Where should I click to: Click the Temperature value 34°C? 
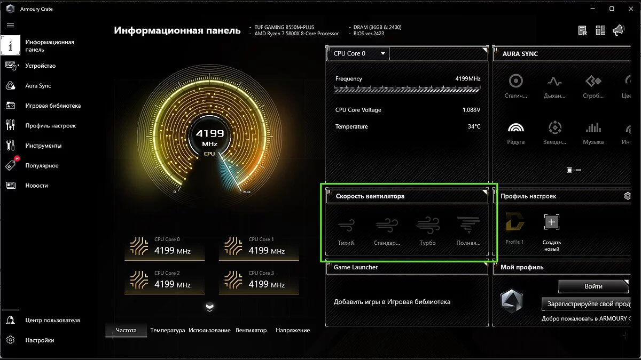click(x=474, y=126)
